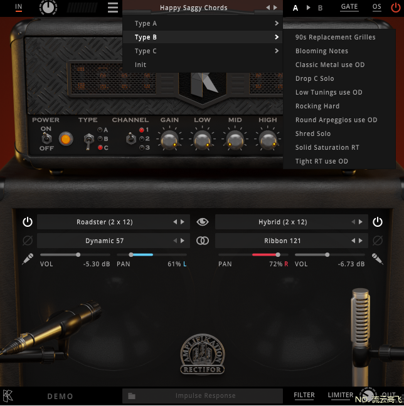
Task: Select next cabinet after Hybrid
Action: pyautogui.click(x=361, y=222)
